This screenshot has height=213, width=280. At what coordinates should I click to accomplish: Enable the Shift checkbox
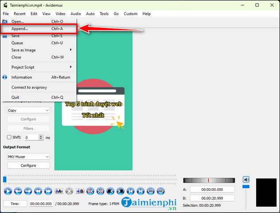click(x=9, y=138)
